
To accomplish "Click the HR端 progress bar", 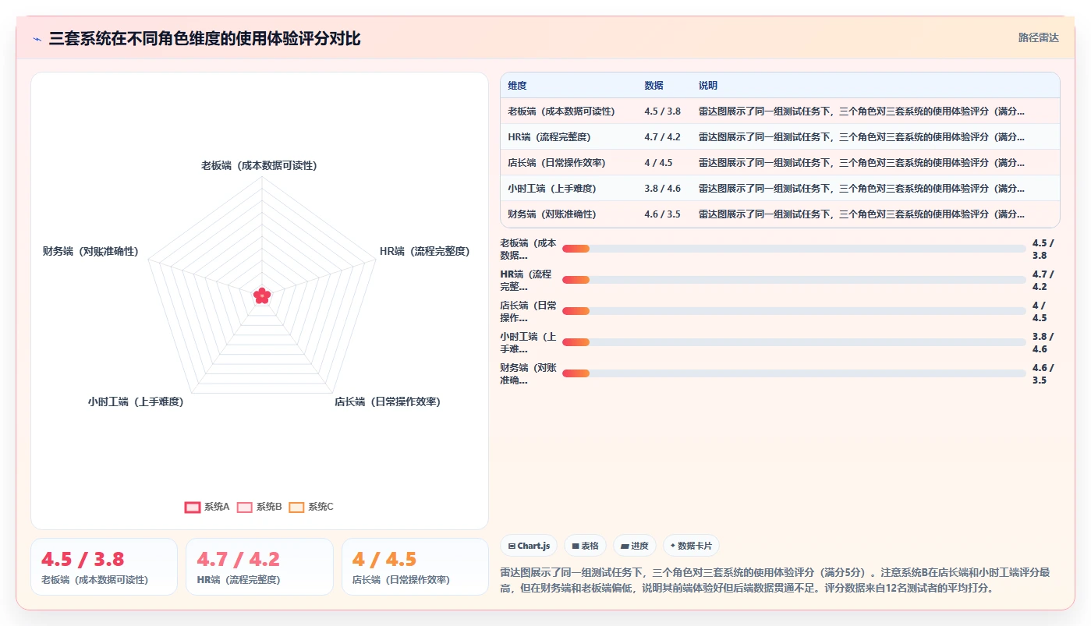I will point(794,280).
